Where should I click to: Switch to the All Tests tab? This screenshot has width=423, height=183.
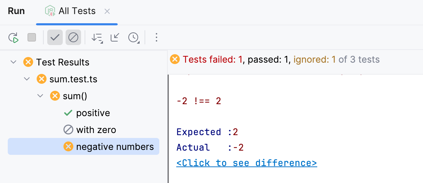(77, 11)
